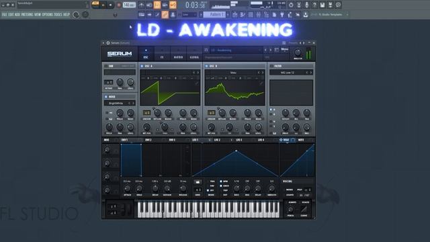Toggle the orange loop recording icon

[x=173, y=5]
